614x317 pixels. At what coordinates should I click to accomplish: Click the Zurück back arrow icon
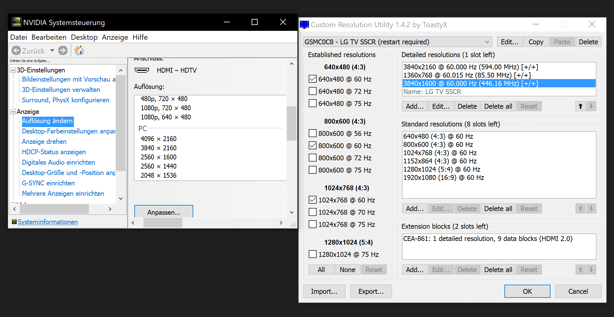16,50
